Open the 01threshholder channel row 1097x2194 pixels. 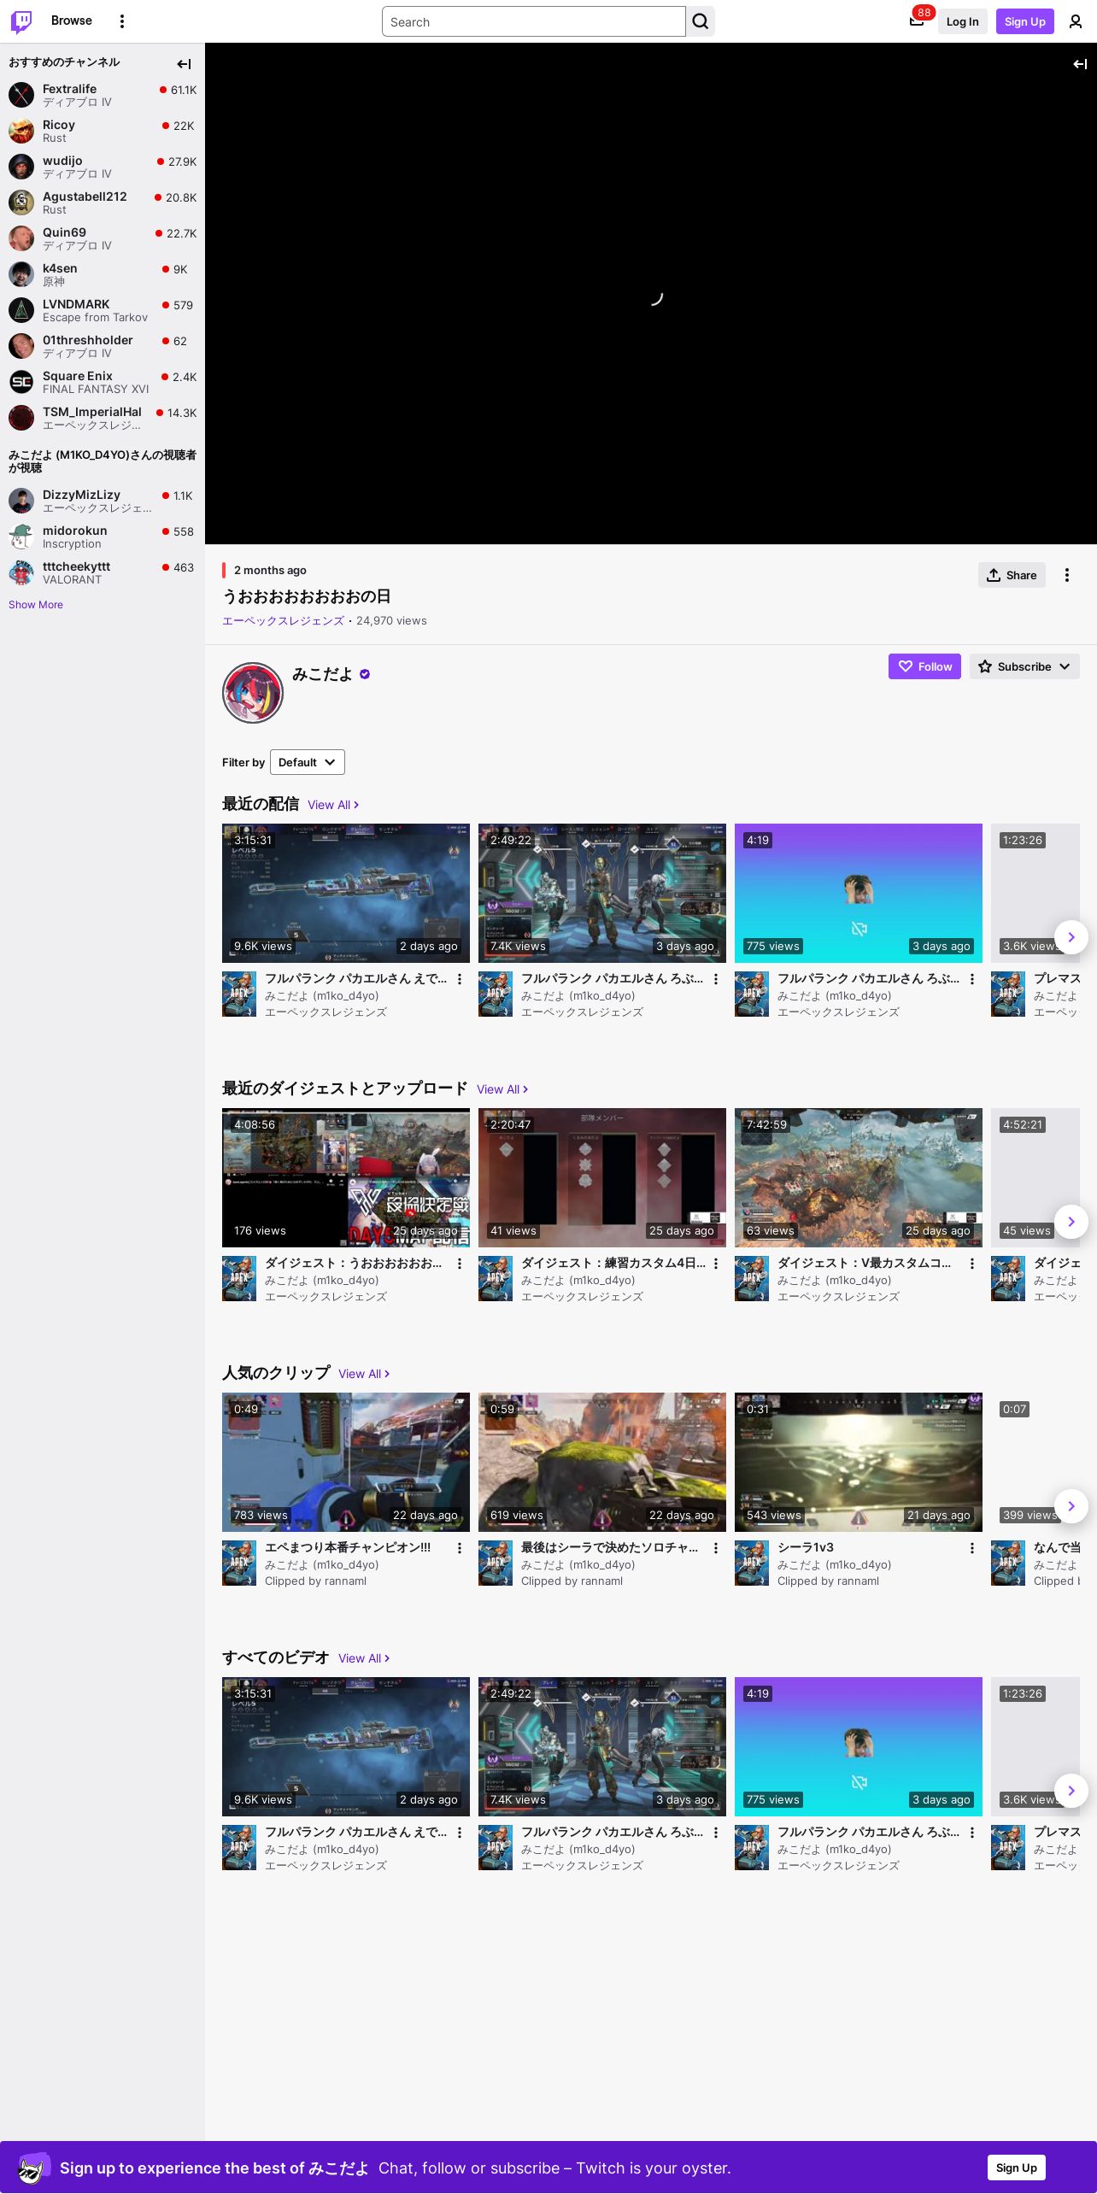click(103, 346)
